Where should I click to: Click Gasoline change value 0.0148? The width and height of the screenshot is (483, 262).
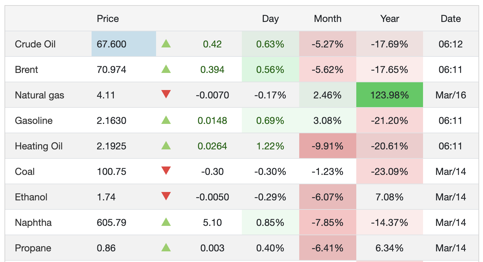(212, 121)
